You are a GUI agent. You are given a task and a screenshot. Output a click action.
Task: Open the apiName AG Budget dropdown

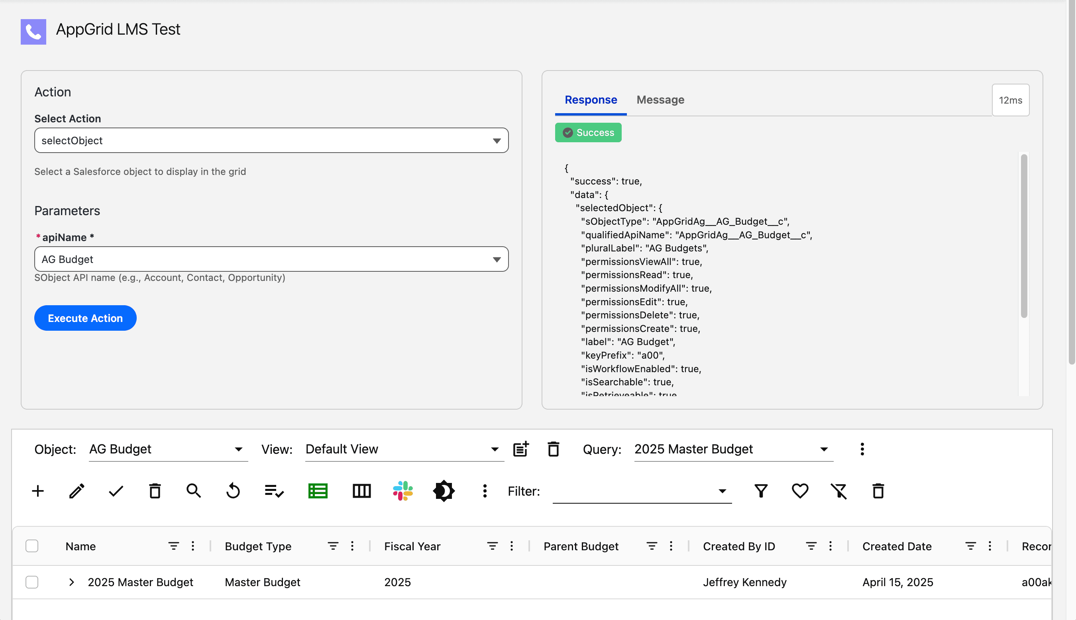[271, 259]
